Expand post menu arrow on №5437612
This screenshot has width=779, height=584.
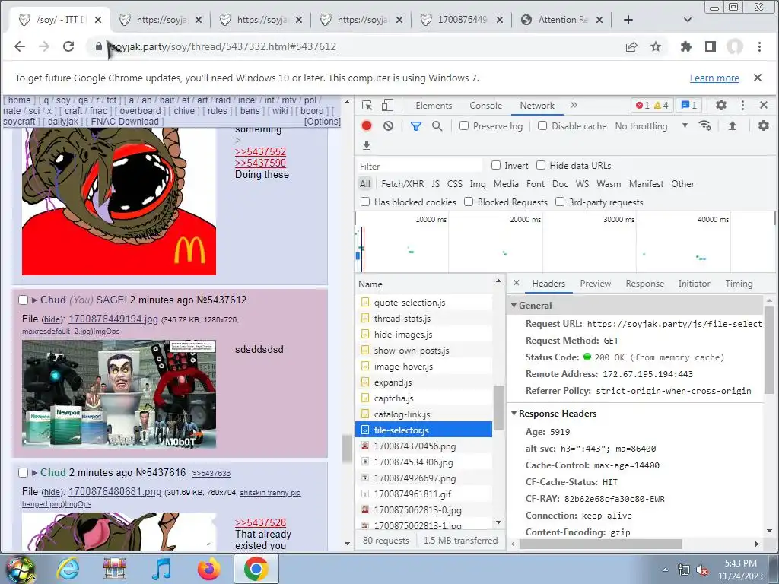(x=35, y=300)
